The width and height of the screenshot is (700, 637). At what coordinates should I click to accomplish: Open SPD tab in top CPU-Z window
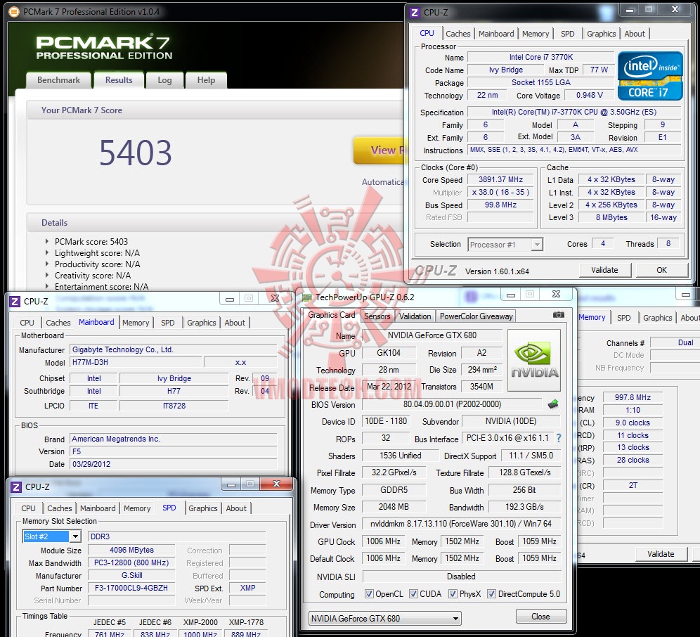567,34
